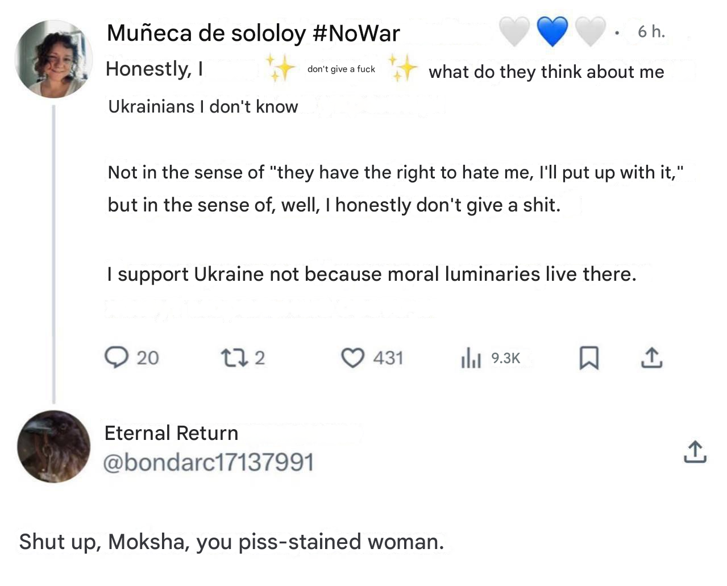Open the 'Eternal Return' display name
This screenshot has height=586, width=727.
tap(171, 433)
